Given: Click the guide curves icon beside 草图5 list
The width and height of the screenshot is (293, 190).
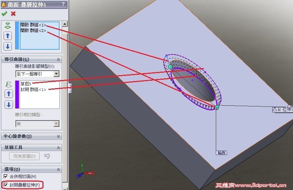Looking at the screenshot, I should click(x=8, y=85).
